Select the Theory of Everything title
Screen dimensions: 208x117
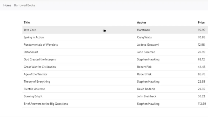coord(37,82)
